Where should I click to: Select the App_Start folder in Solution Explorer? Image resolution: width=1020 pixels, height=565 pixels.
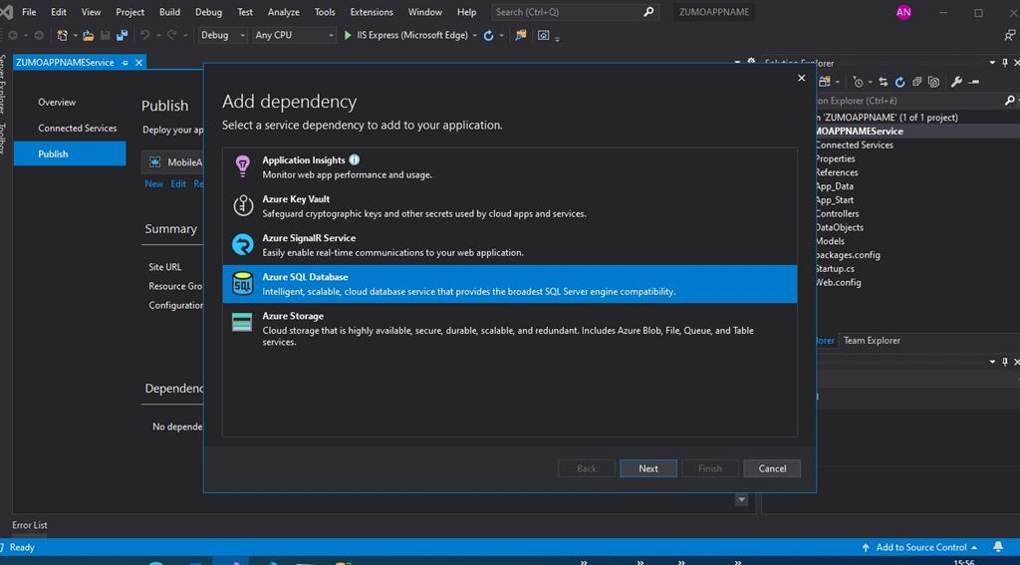pyautogui.click(x=834, y=200)
